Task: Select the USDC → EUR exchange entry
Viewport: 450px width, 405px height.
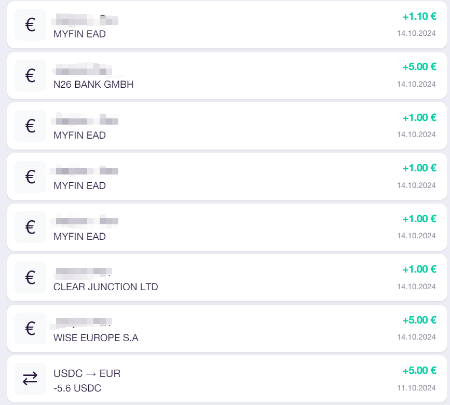Action: [x=227, y=379]
